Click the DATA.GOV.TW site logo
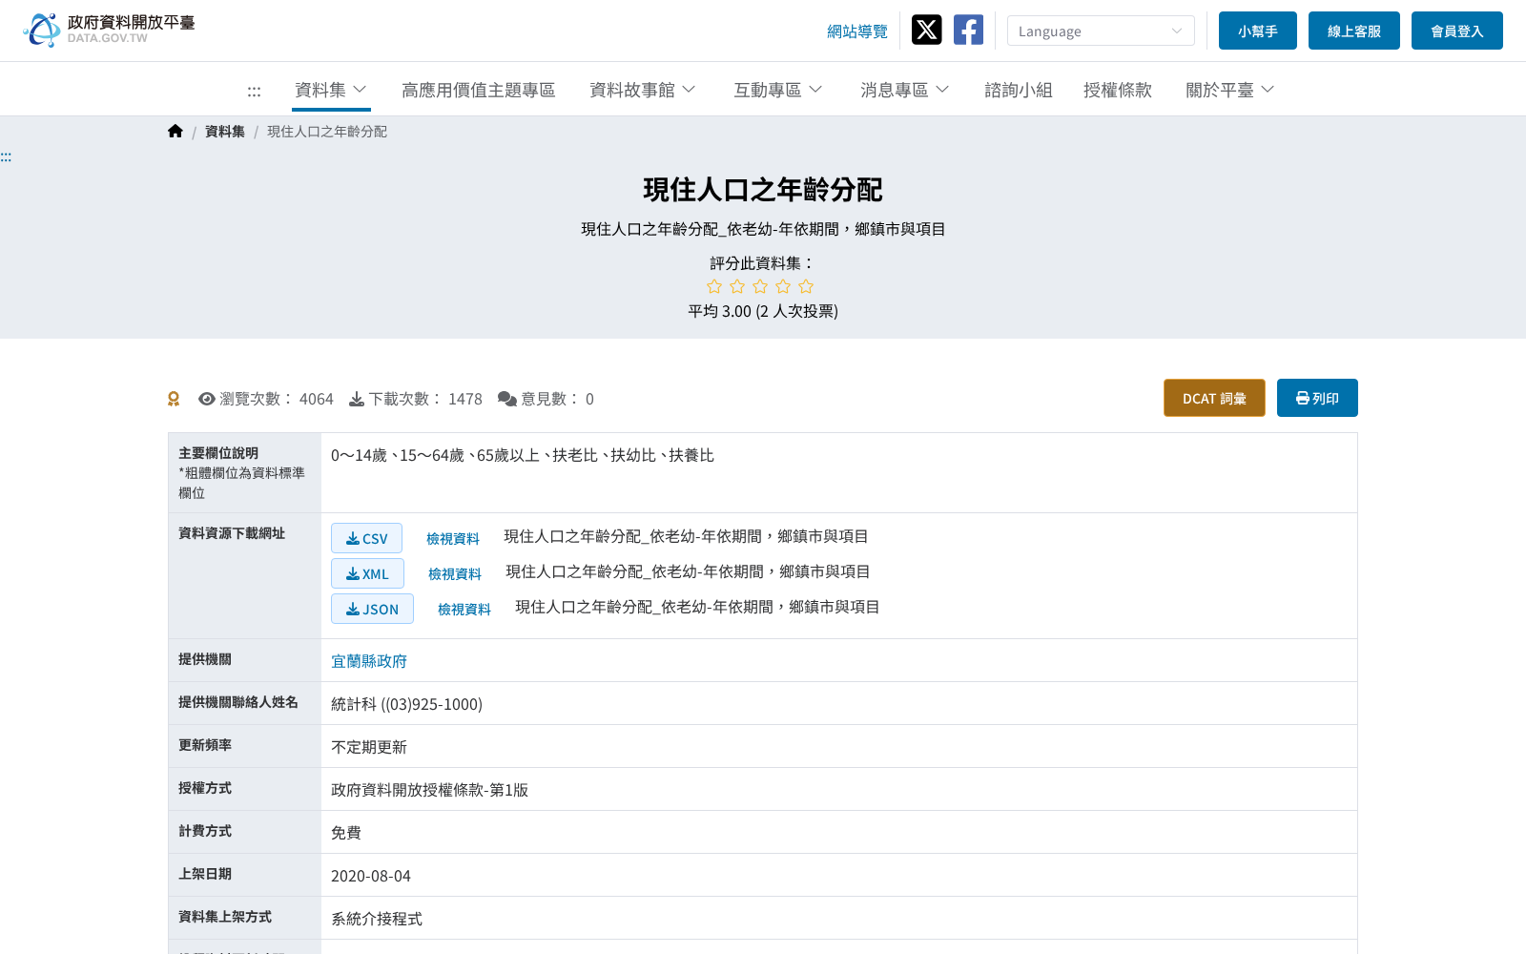 point(109,30)
